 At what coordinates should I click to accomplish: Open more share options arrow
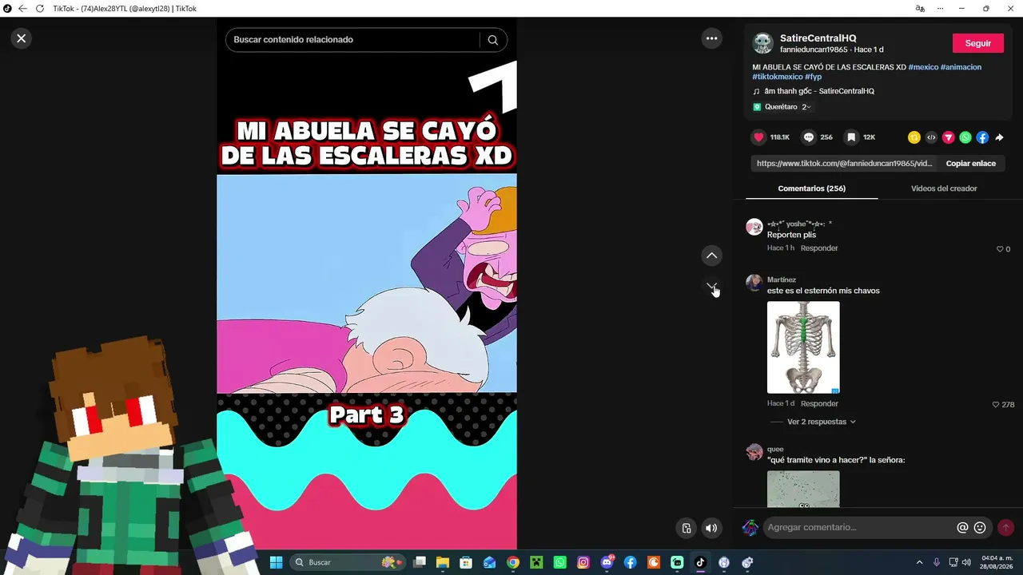click(x=999, y=137)
